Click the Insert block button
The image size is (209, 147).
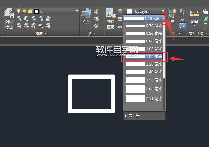pyautogui.click(x=86, y=16)
